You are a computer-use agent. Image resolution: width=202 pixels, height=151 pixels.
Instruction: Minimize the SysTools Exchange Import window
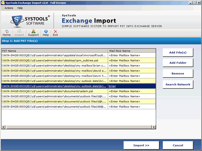click(191, 3)
